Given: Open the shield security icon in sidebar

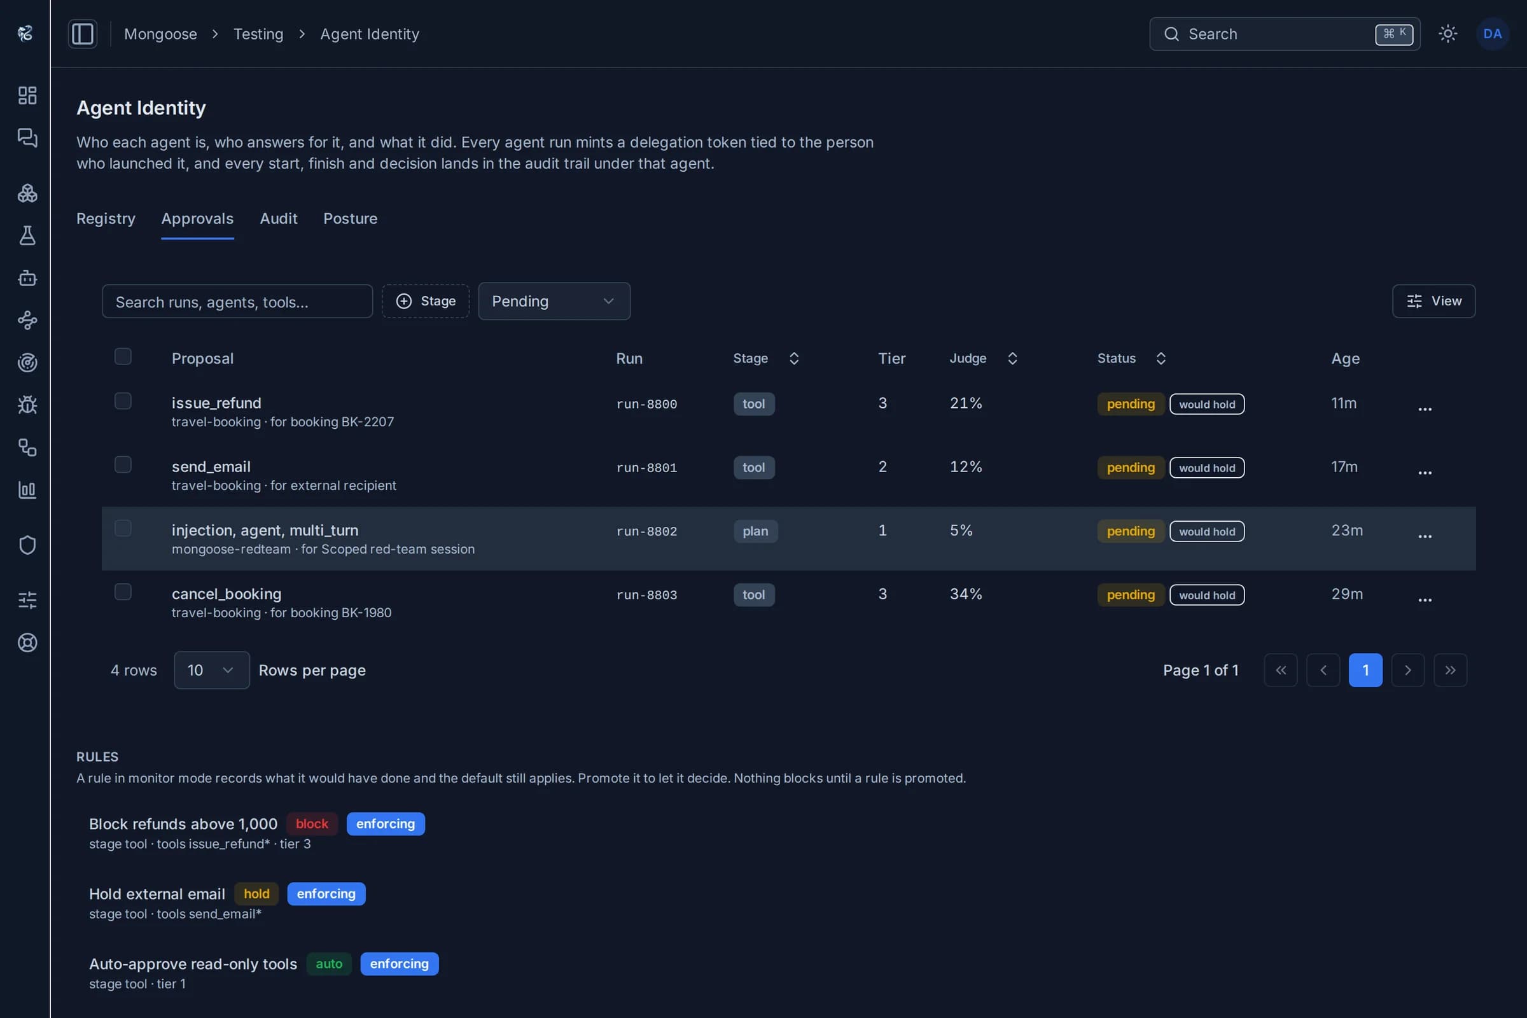Looking at the screenshot, I should [27, 545].
